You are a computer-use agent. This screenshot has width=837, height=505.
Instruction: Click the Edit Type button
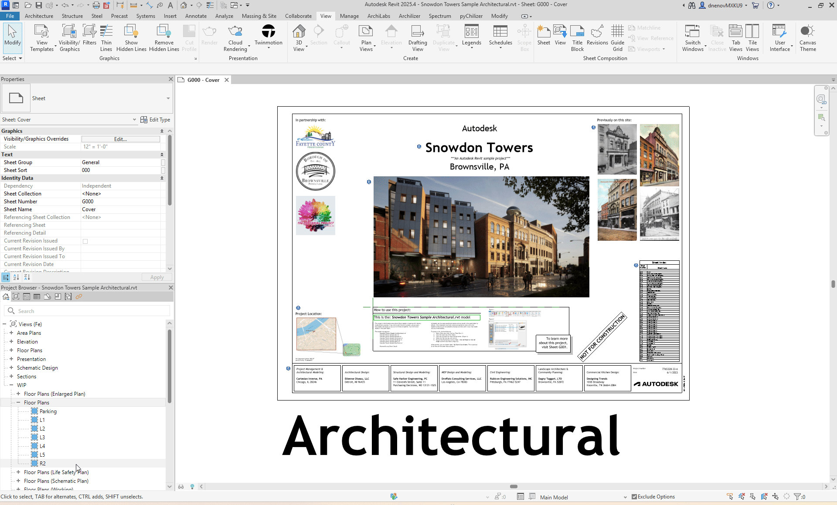click(x=155, y=120)
